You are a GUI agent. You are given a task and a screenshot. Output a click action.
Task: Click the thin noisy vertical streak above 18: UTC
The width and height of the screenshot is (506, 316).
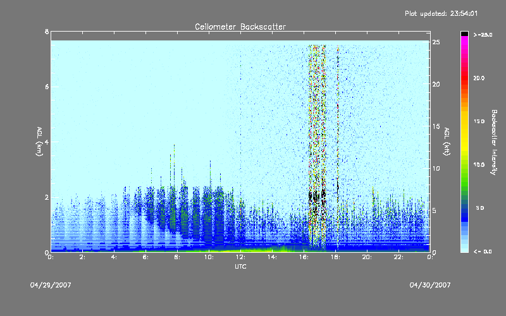pos(338,147)
